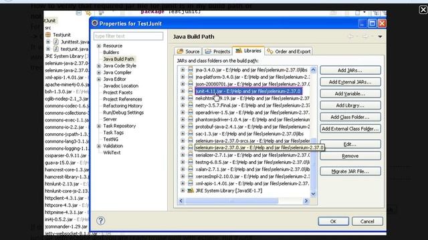Select TestNG in the properties tree

tap(110, 139)
